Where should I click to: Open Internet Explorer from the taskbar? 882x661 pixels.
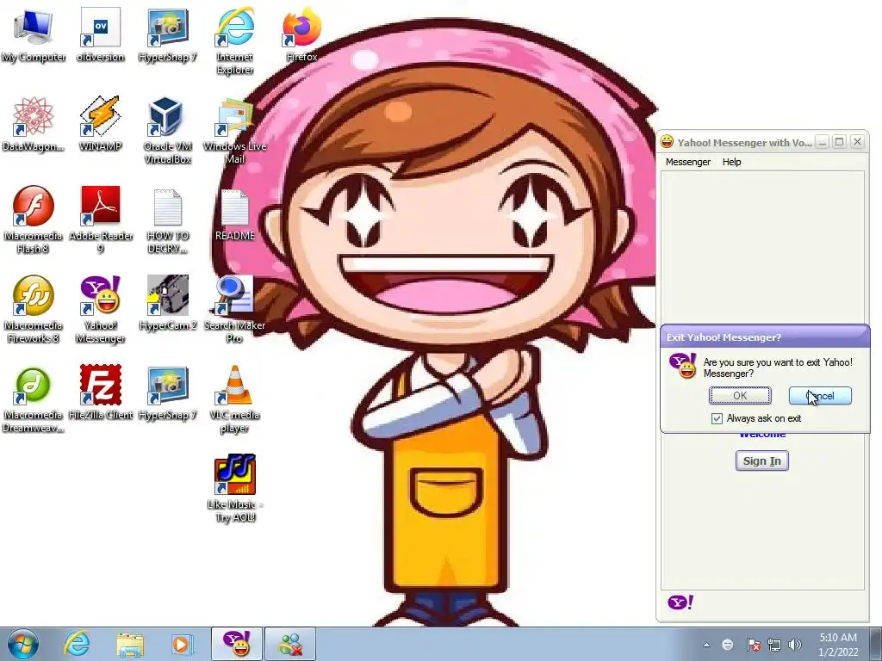(76, 644)
